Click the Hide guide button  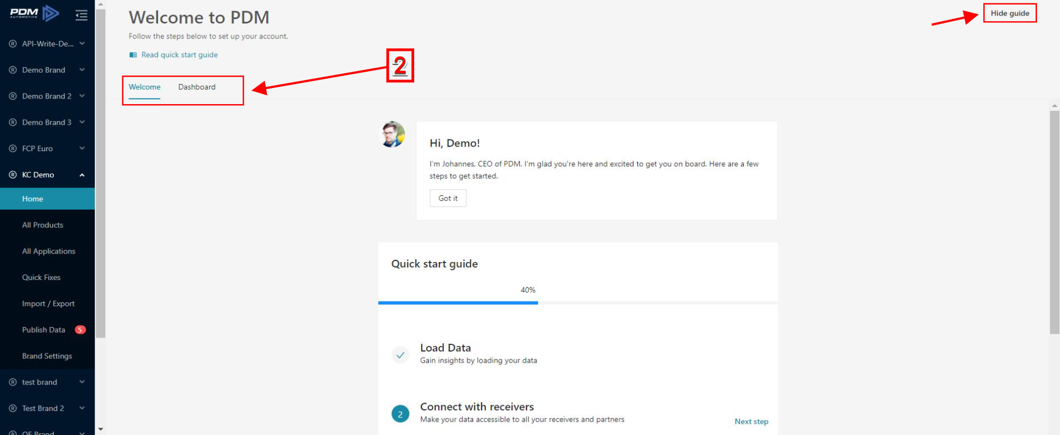[x=1010, y=13]
